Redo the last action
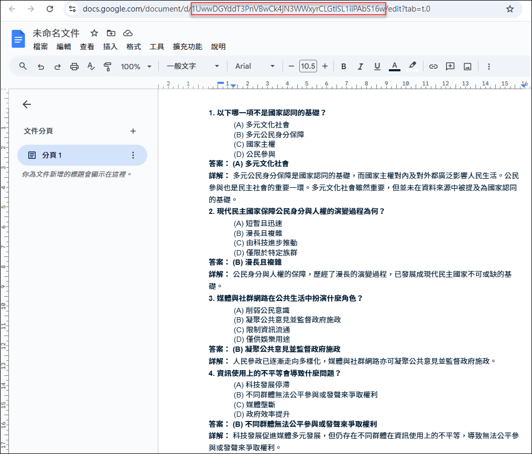Viewport: 532px width, 454px height. tap(57, 67)
